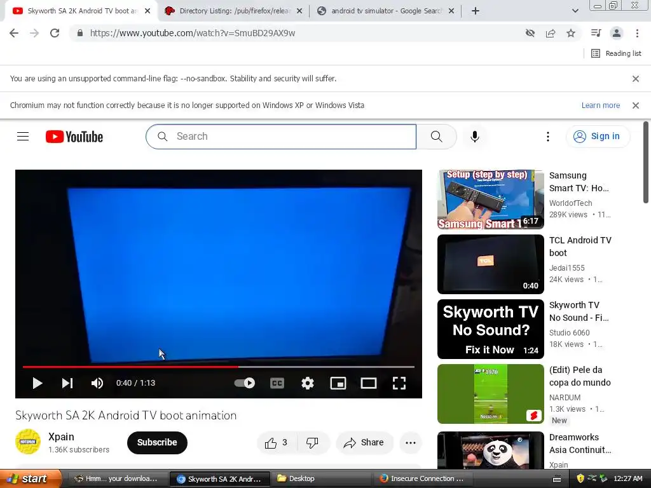The width and height of the screenshot is (651, 488).
Task: Enable miniplayer mode
Action: point(338,383)
